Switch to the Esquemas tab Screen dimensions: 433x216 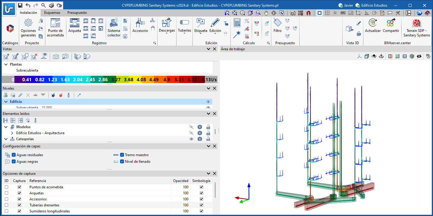[52, 13]
